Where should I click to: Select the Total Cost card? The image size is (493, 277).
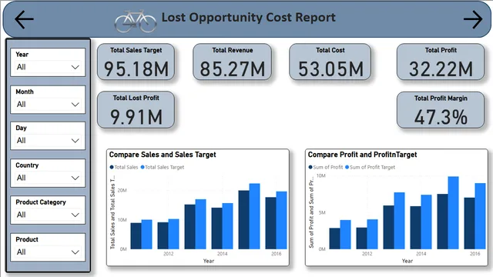coord(330,62)
